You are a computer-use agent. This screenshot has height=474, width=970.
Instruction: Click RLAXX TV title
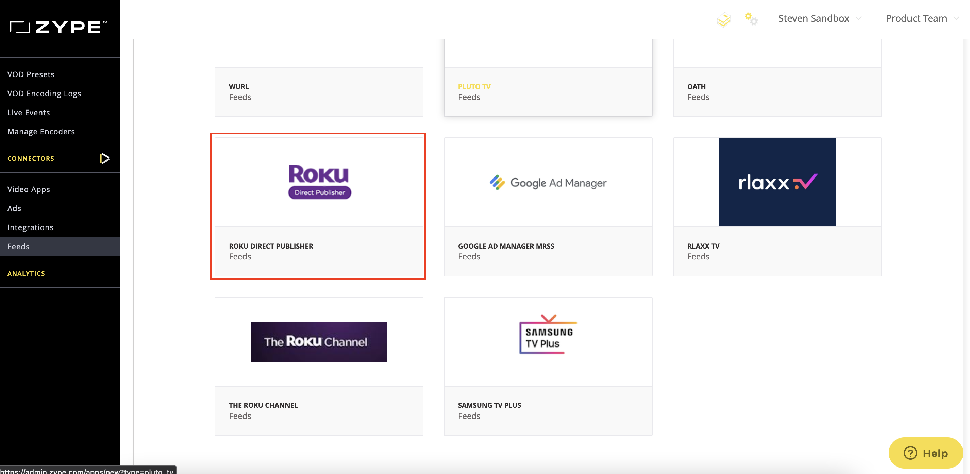[x=703, y=246]
